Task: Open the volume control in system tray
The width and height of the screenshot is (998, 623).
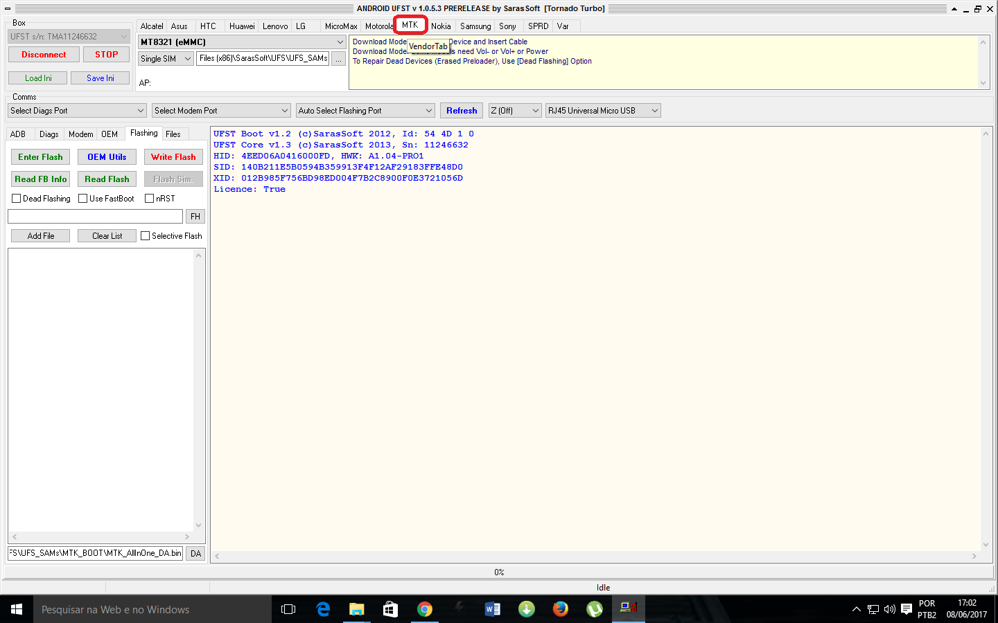Action: click(890, 609)
